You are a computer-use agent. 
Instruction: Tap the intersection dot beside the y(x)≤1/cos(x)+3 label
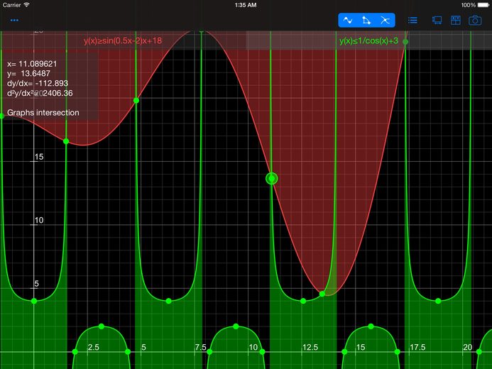point(405,41)
